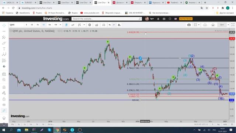
Task: Open the www.youtube.com bookmark
Action: click(90, 13)
